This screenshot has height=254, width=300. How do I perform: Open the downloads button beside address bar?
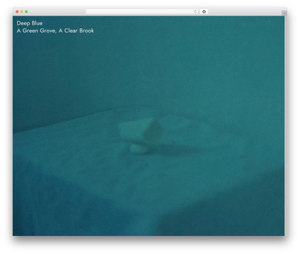tap(204, 11)
